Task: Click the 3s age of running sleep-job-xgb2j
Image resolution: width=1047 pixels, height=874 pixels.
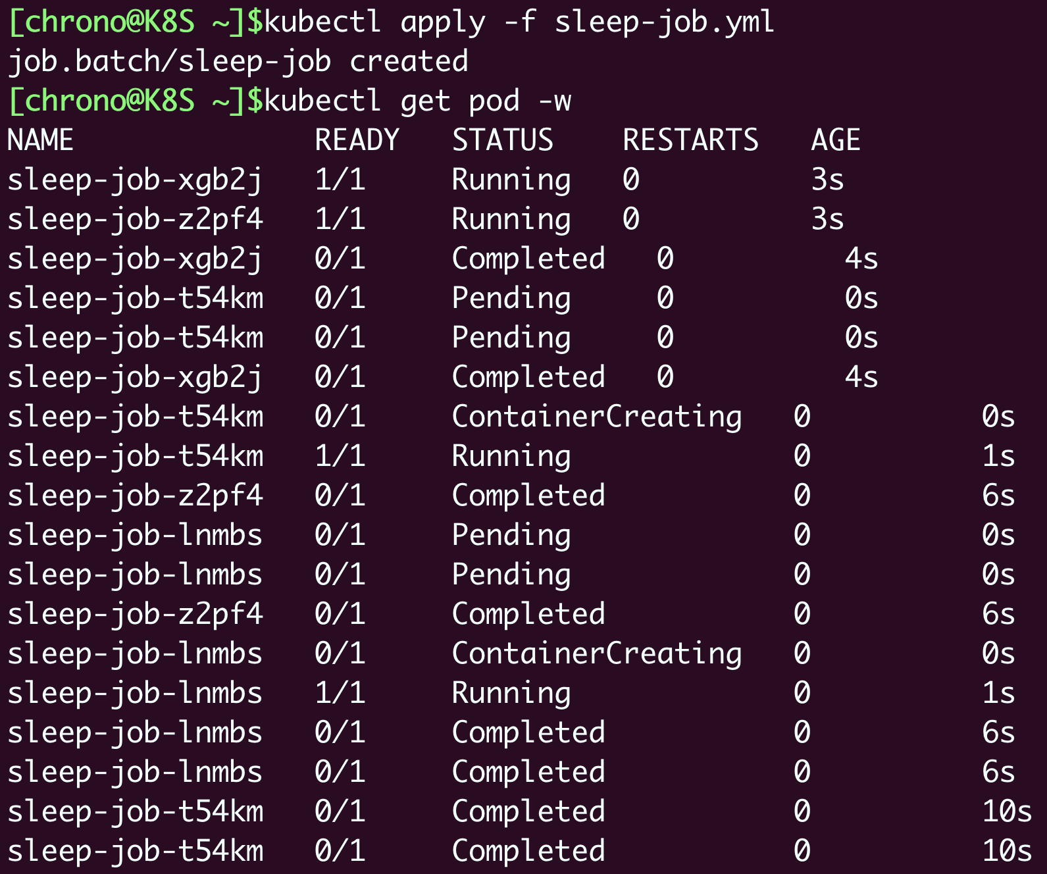Action: coord(827,180)
